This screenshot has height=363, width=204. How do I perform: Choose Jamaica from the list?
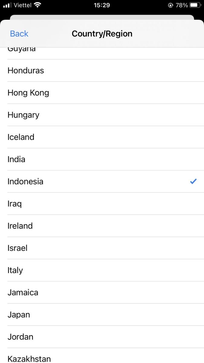tap(102, 292)
